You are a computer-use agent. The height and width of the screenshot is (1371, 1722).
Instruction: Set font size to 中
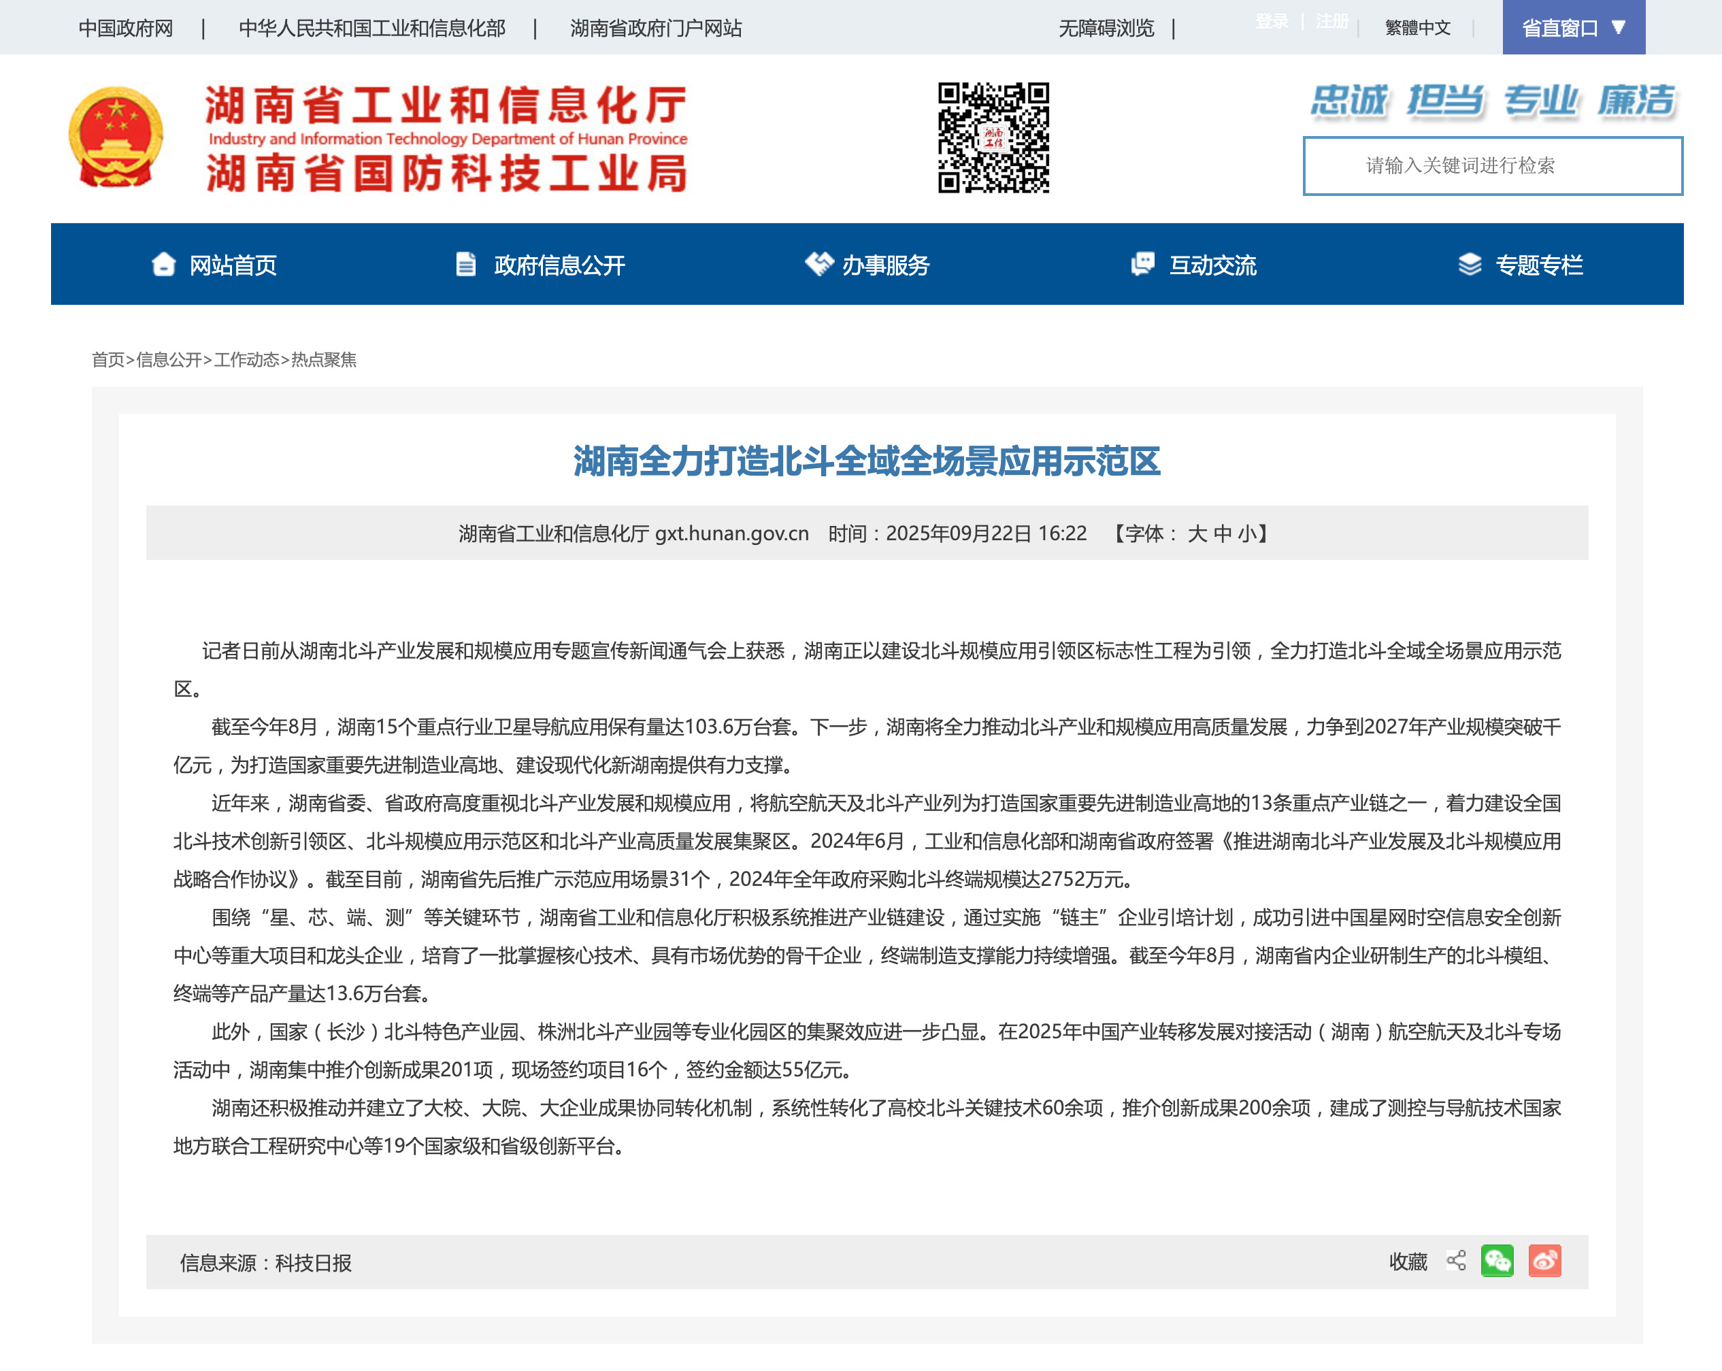(x=1222, y=533)
